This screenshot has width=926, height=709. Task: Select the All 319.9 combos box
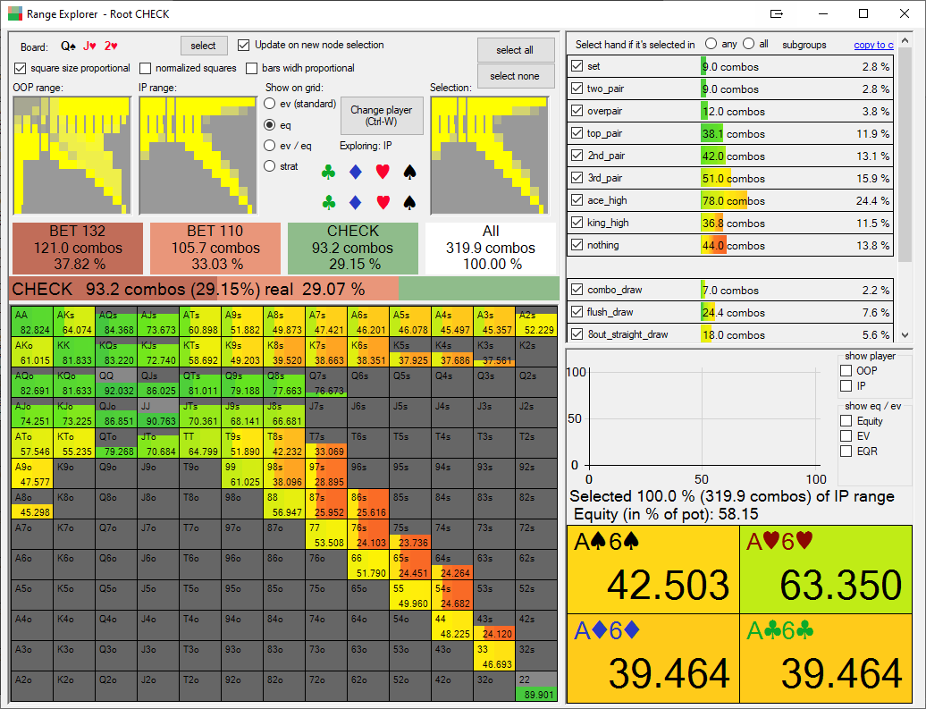tap(491, 249)
